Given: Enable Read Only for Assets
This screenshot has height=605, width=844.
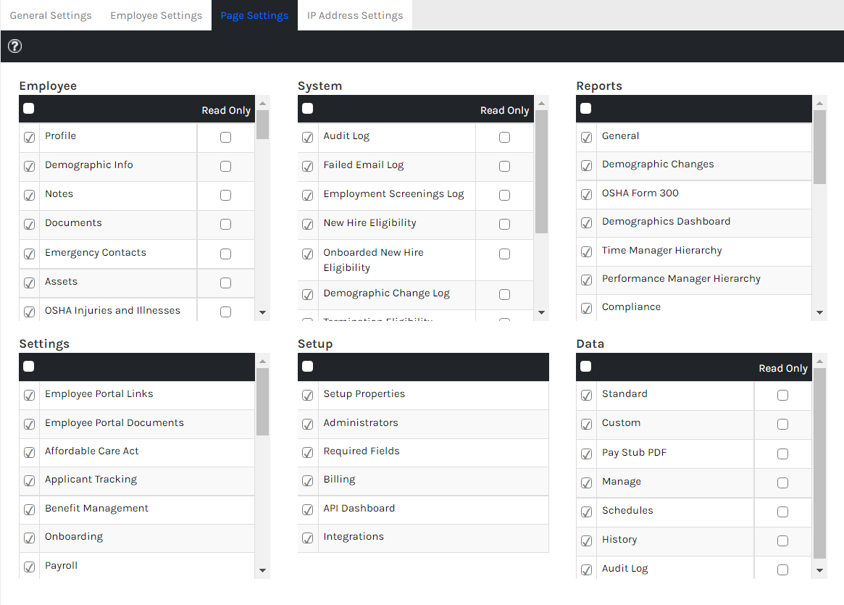Looking at the screenshot, I should (x=225, y=283).
